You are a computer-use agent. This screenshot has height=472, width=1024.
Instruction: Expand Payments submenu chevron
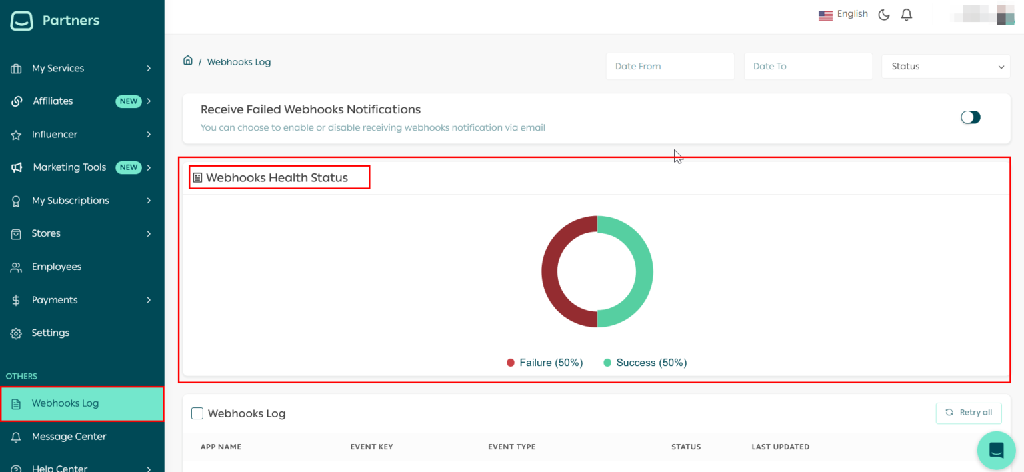point(149,300)
